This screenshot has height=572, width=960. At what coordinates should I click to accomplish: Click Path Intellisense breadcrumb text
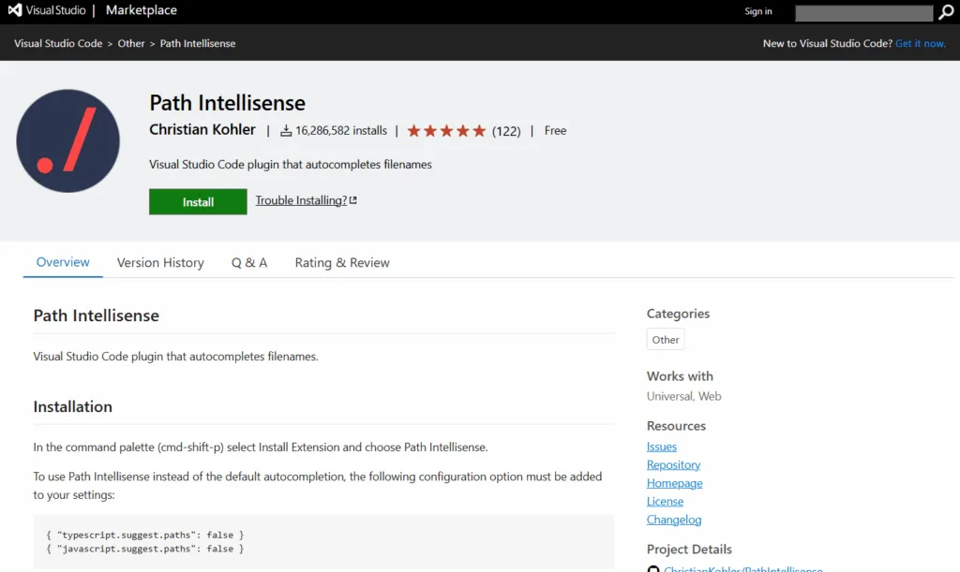(198, 43)
